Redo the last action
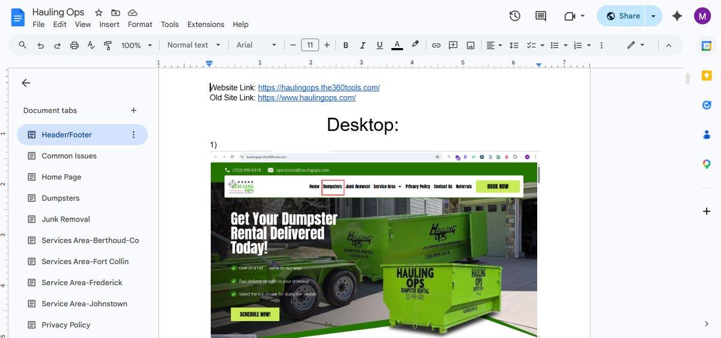Image resolution: width=721 pixels, height=338 pixels. point(58,45)
